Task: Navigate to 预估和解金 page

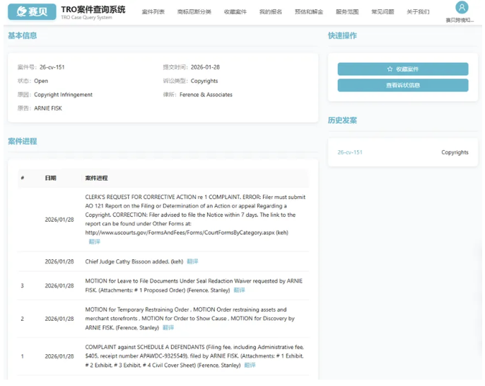Action: coord(308,12)
